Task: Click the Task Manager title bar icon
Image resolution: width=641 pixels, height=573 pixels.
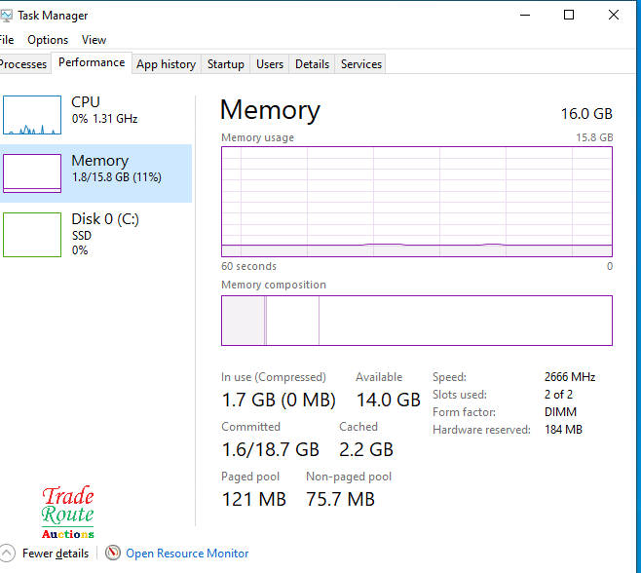Action: pyautogui.click(x=7, y=16)
